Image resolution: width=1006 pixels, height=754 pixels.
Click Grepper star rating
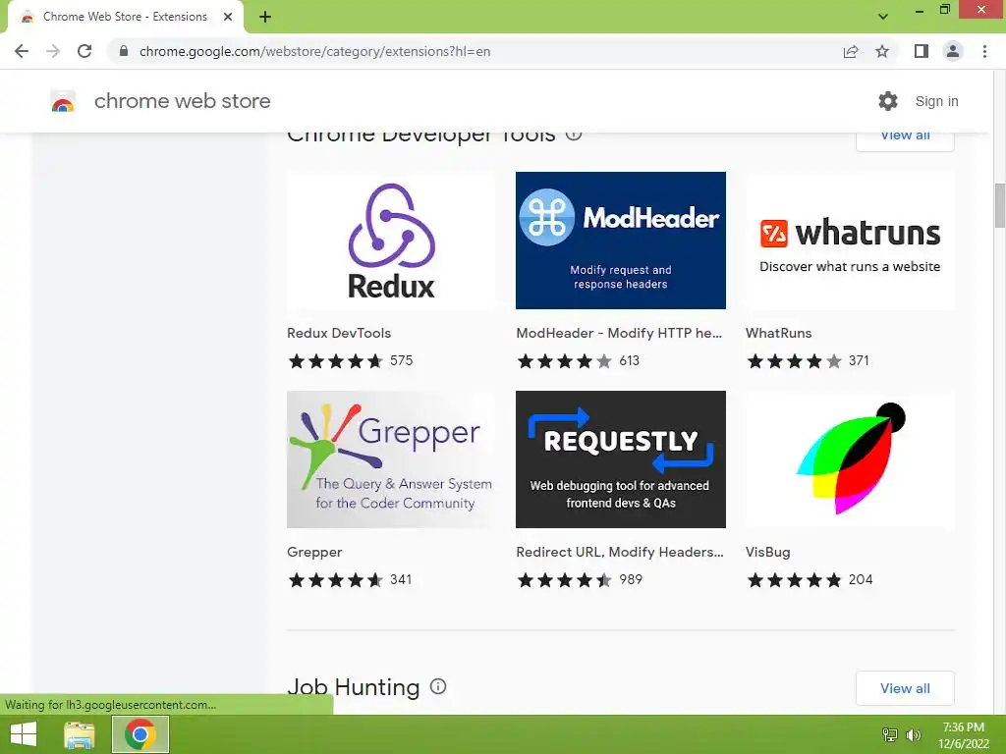[336, 580]
